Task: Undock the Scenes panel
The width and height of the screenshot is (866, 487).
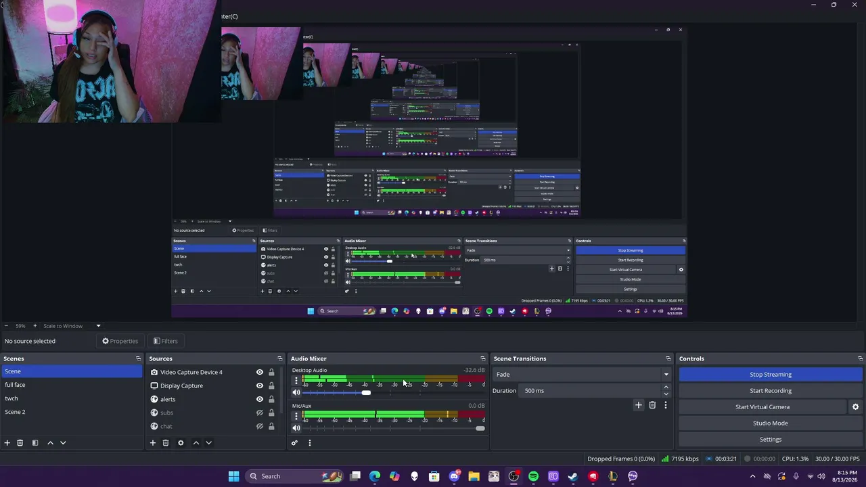Action: tap(138, 358)
